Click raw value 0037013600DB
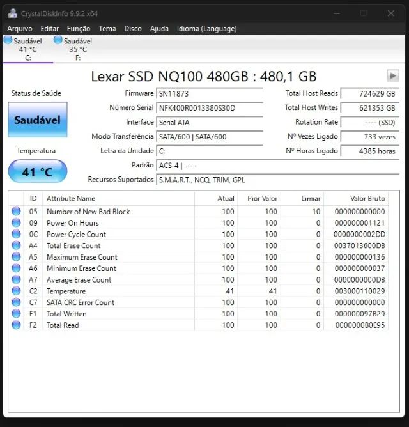The width and height of the screenshot is (409, 427). (359, 245)
